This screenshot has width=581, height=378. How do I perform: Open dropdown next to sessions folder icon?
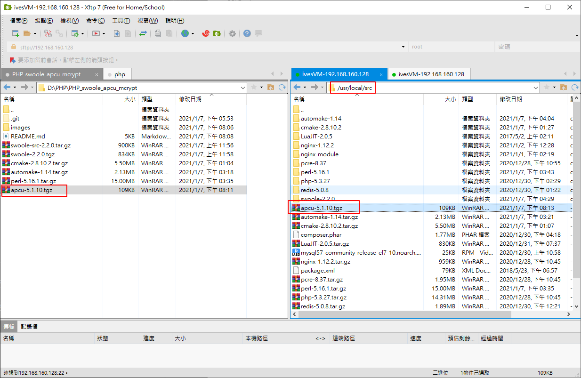35,33
